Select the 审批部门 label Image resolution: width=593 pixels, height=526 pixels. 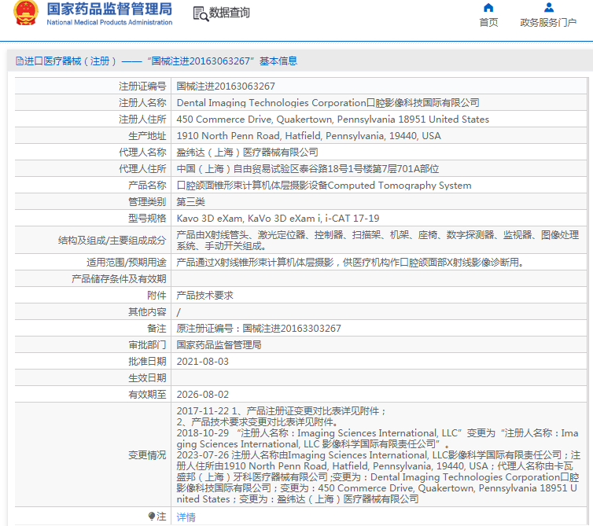(x=147, y=345)
